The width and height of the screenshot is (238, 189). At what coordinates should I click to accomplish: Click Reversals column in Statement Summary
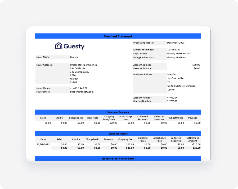(x=93, y=118)
